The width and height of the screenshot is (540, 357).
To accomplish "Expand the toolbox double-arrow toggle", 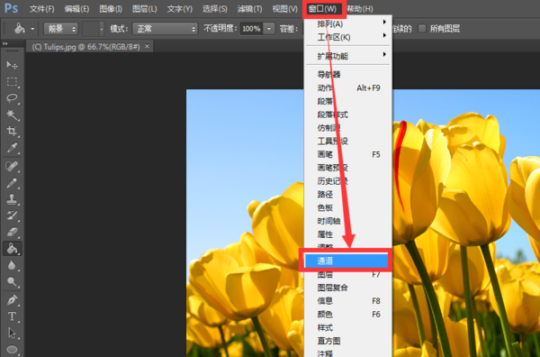I will [5, 43].
